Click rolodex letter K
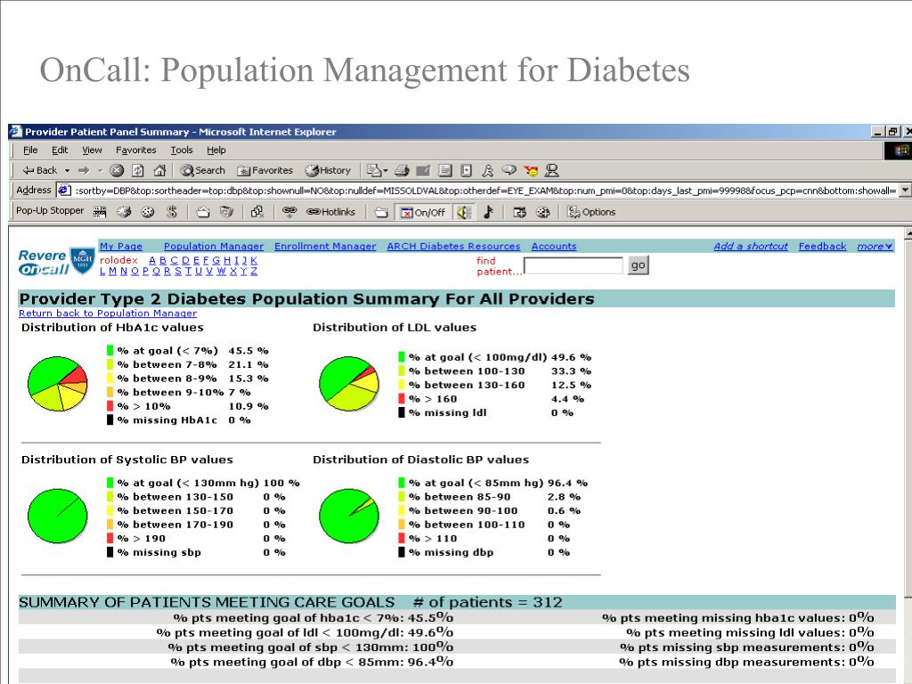 (x=254, y=260)
